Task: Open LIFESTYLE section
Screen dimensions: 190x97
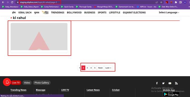Action: [115, 13]
